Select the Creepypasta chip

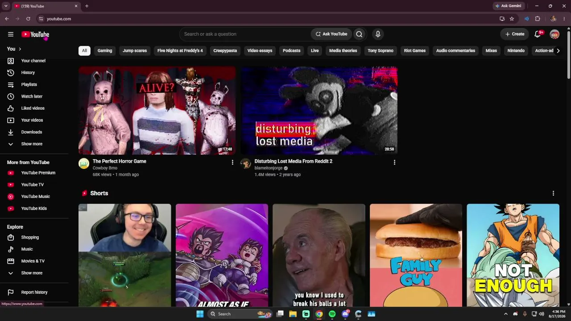coord(225,51)
